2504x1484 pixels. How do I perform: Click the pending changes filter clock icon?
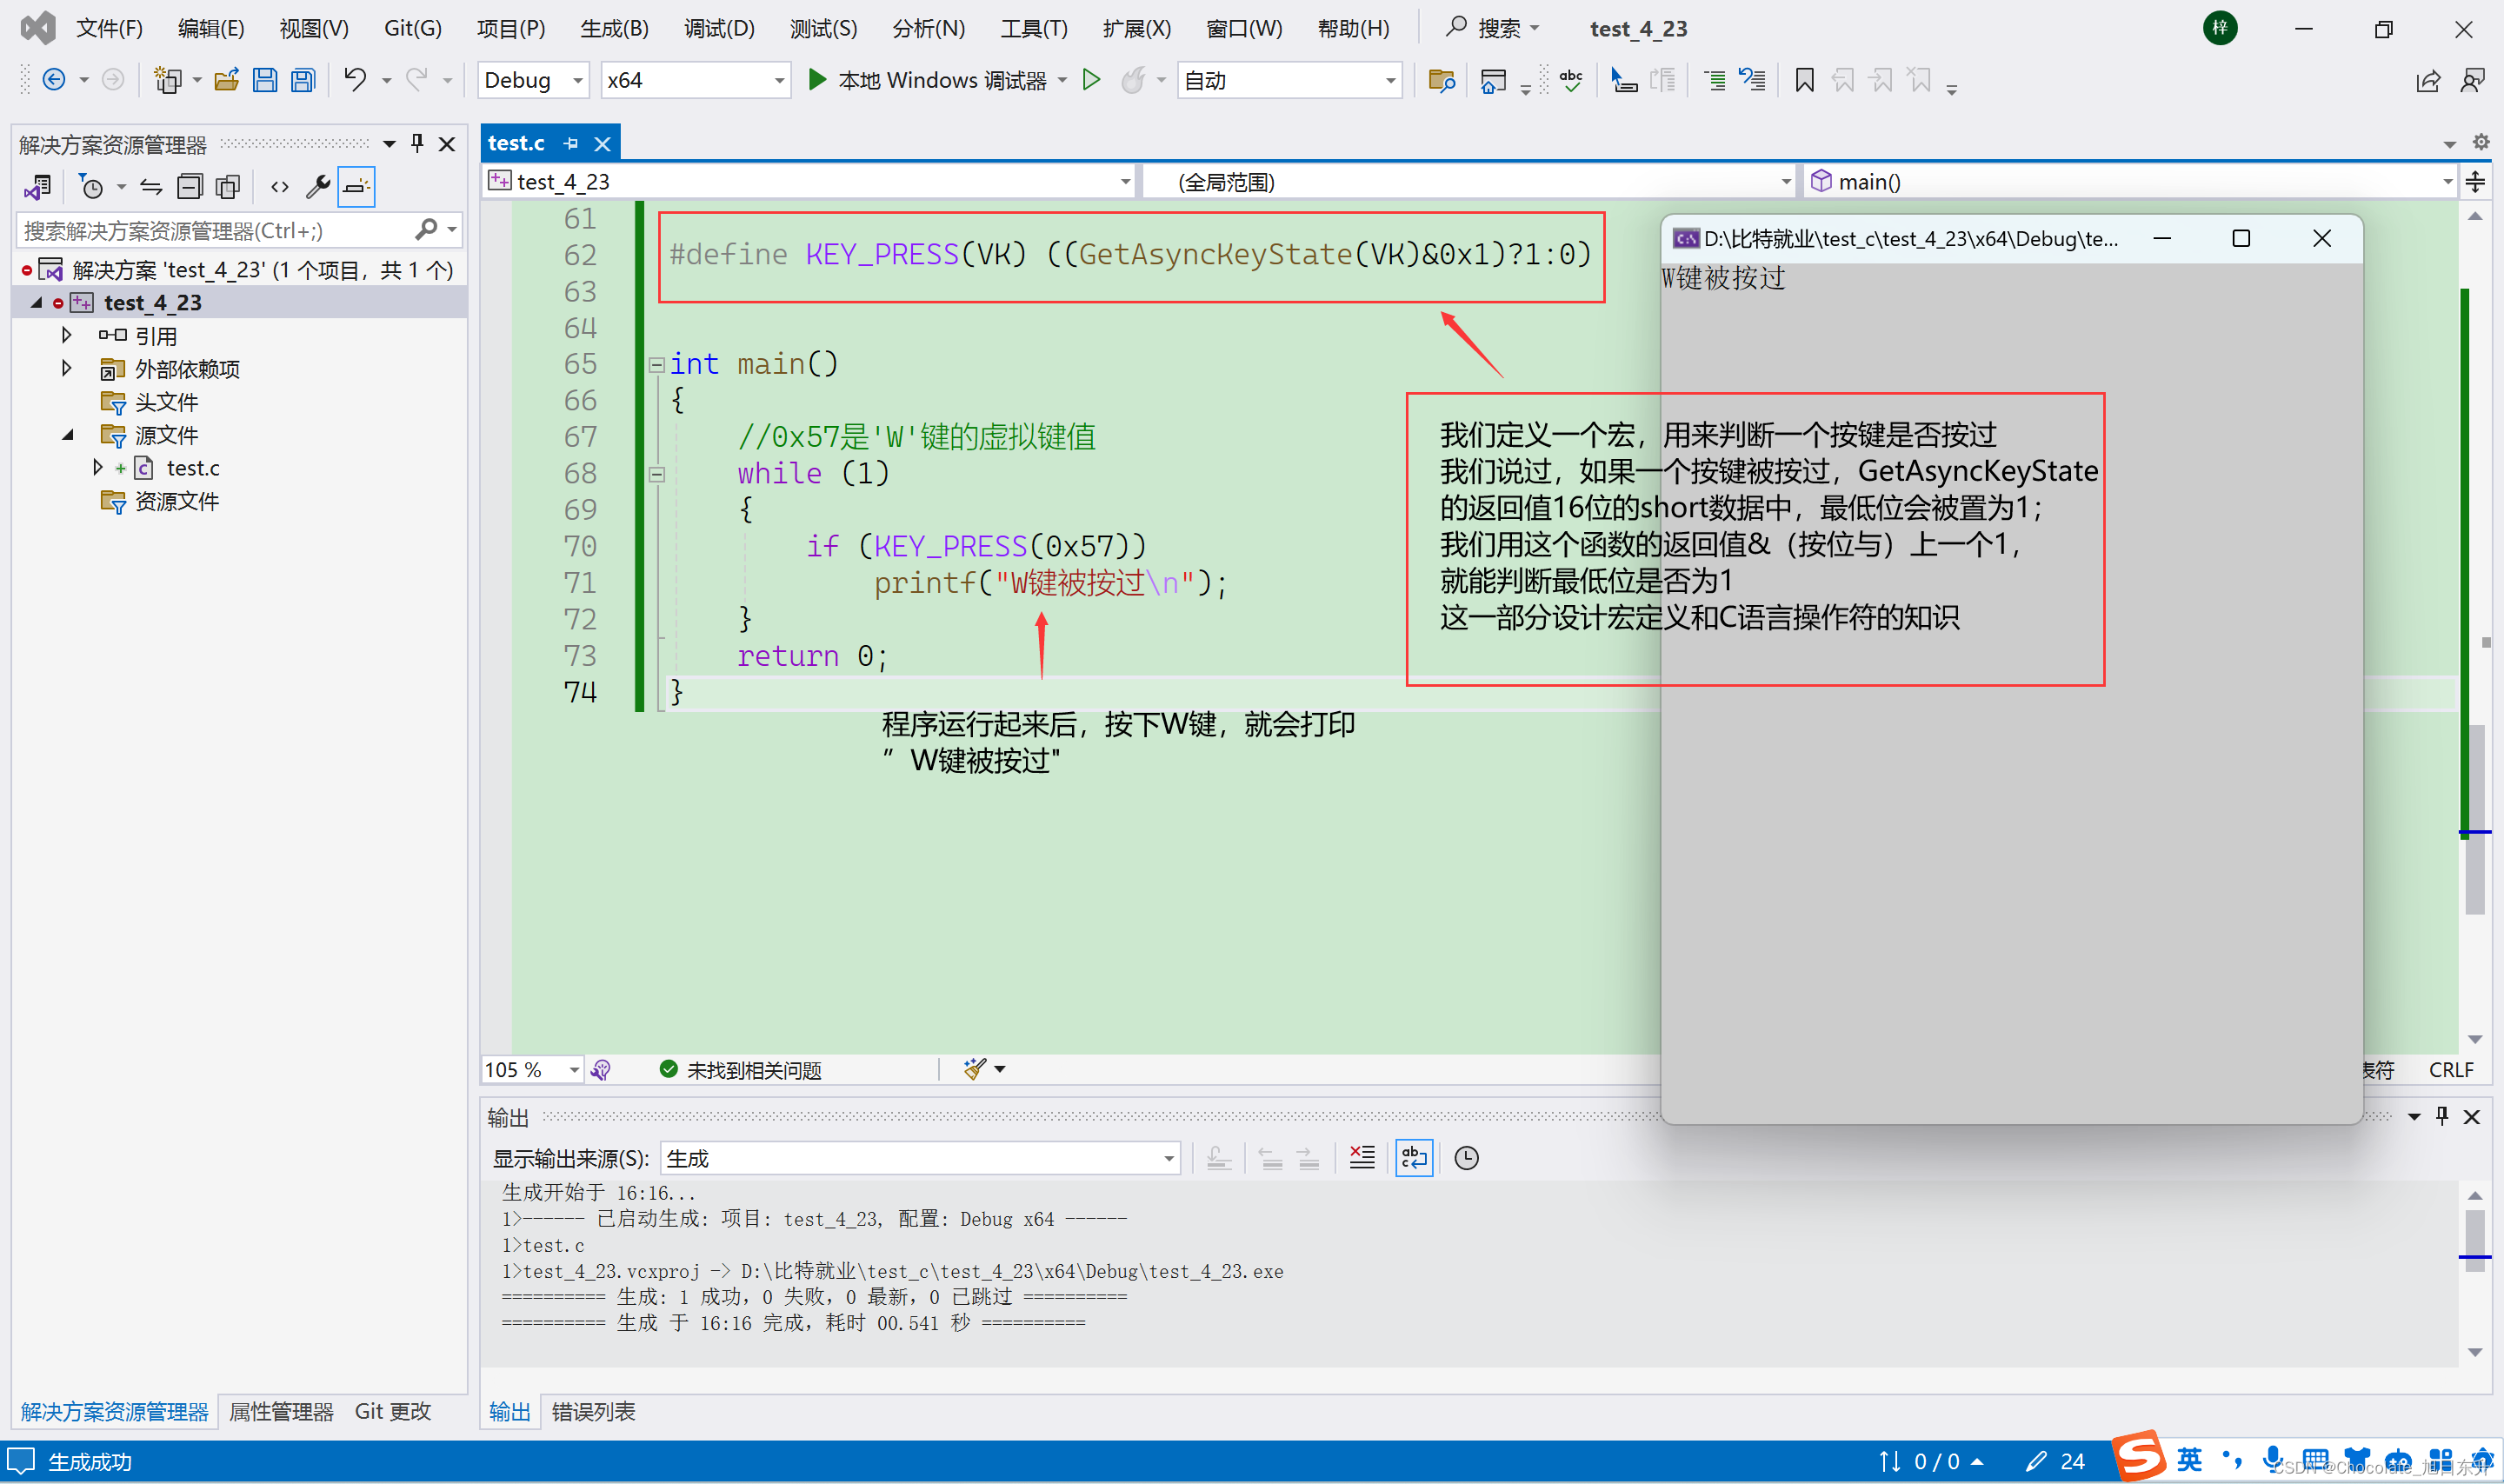point(91,186)
